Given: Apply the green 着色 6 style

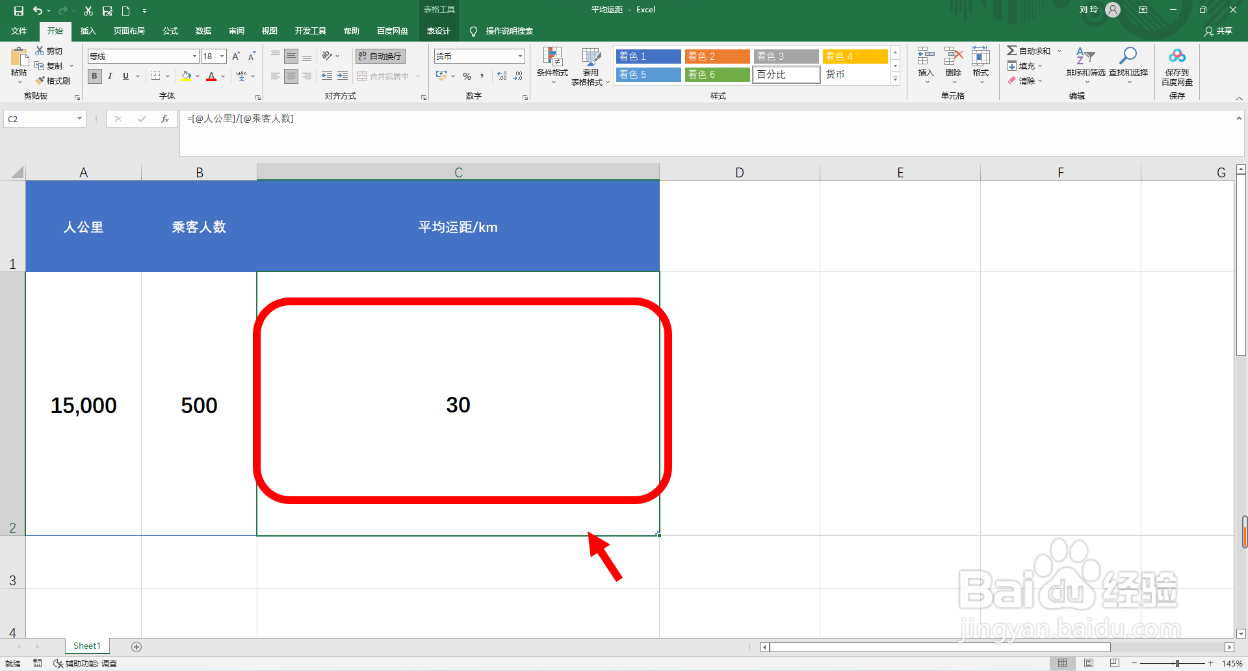Looking at the screenshot, I should click(717, 75).
